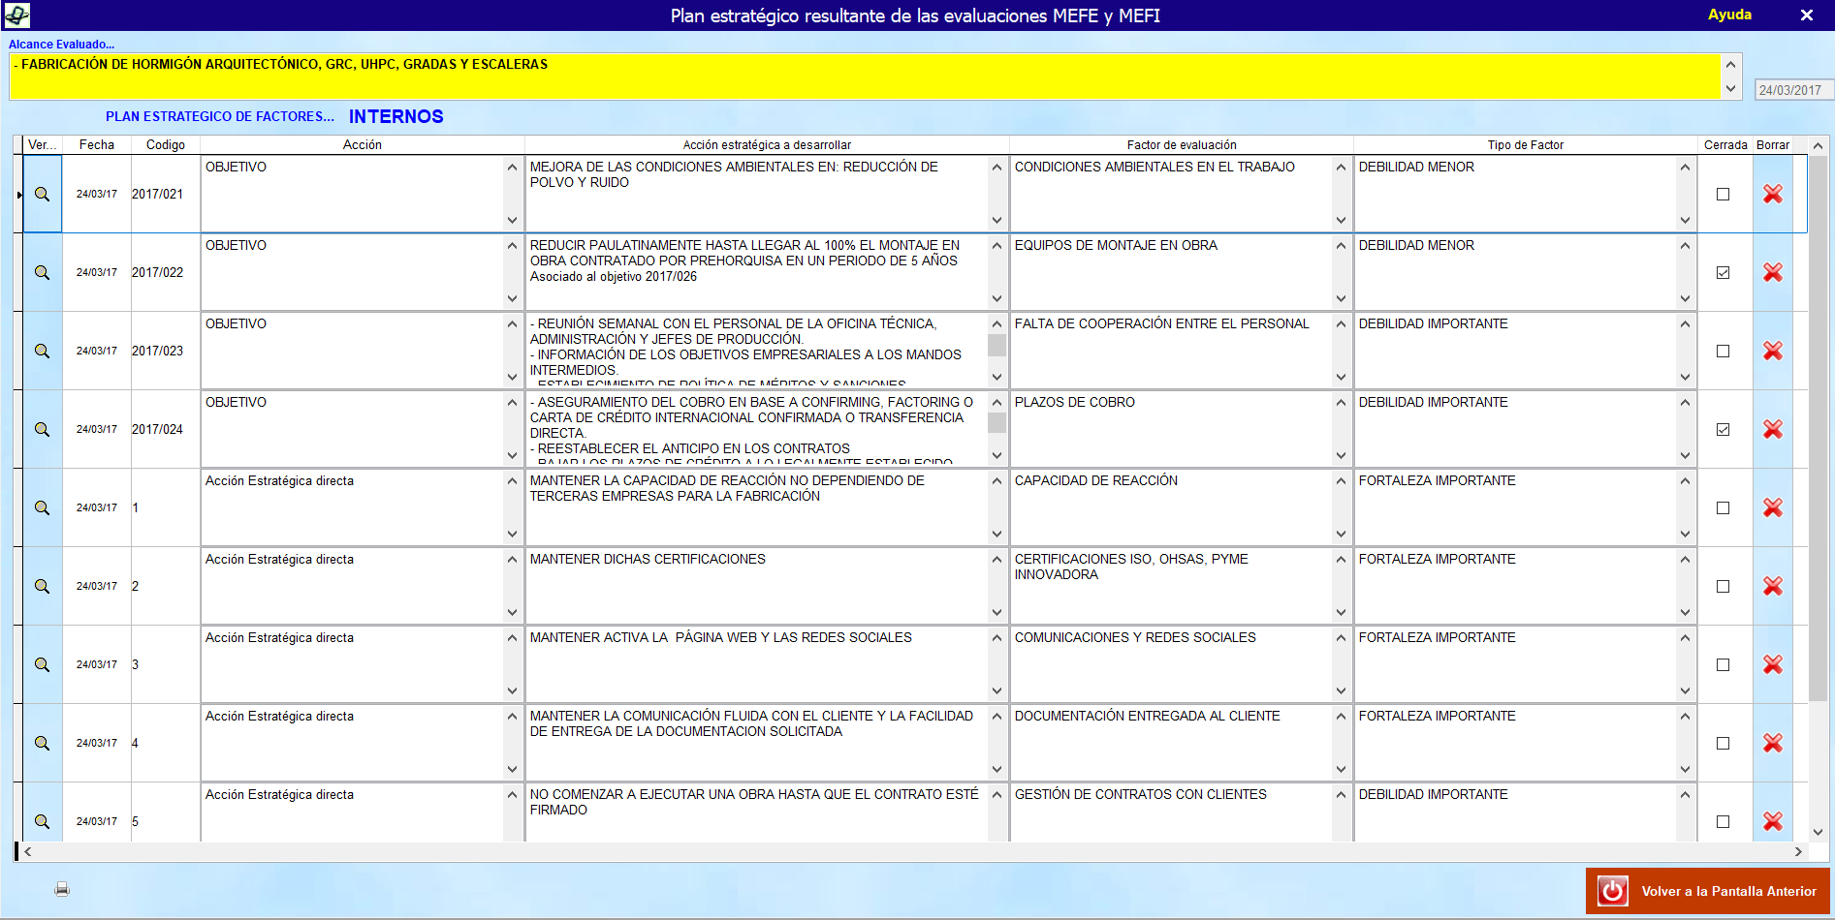Open magnifier view for row 2017/022
This screenshot has width=1835, height=920.
click(x=43, y=272)
